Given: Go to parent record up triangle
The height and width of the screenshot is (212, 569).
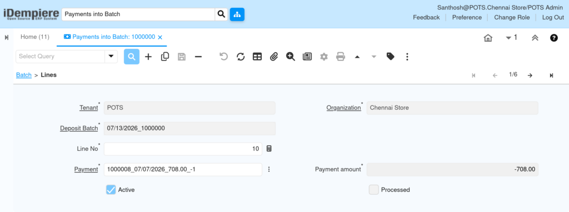Looking at the screenshot, I should (x=357, y=57).
